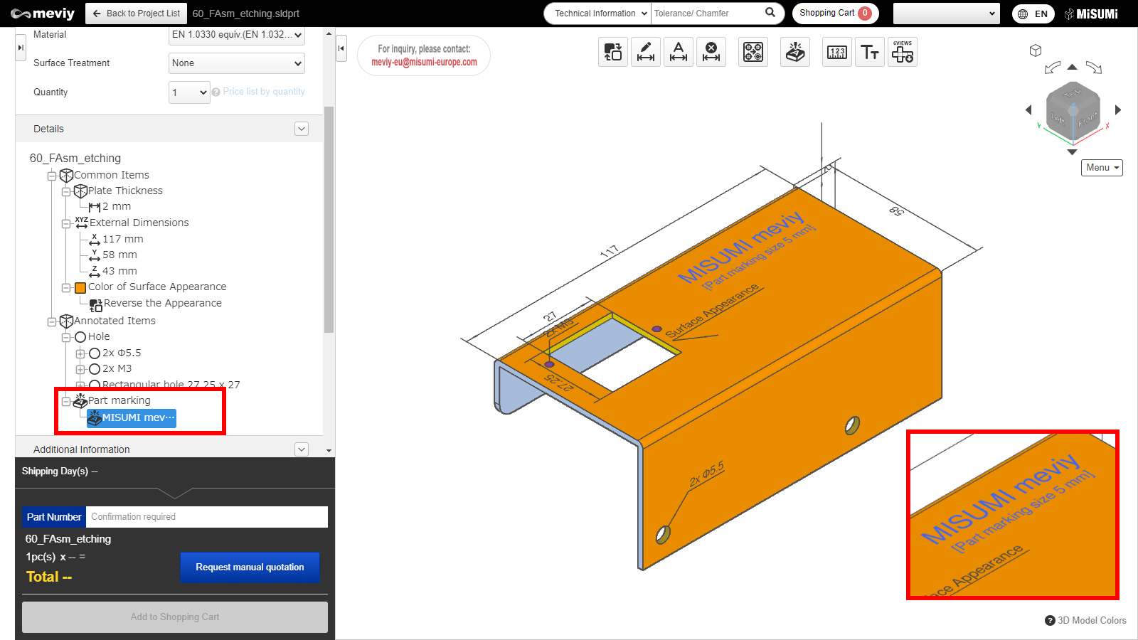Screen dimensions: 1138x640
Task: Click the 3D Model Colors help icon
Action: (1050, 620)
